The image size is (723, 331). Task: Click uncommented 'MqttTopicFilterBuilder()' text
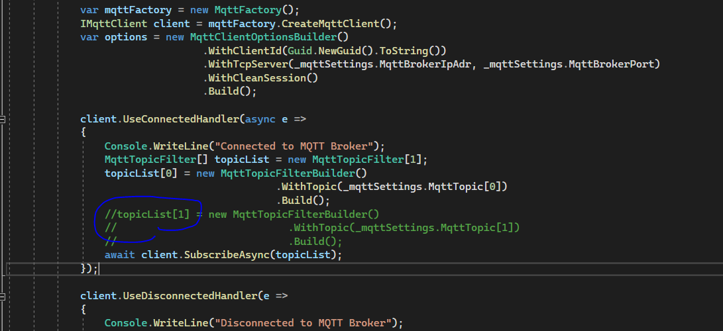click(x=294, y=173)
